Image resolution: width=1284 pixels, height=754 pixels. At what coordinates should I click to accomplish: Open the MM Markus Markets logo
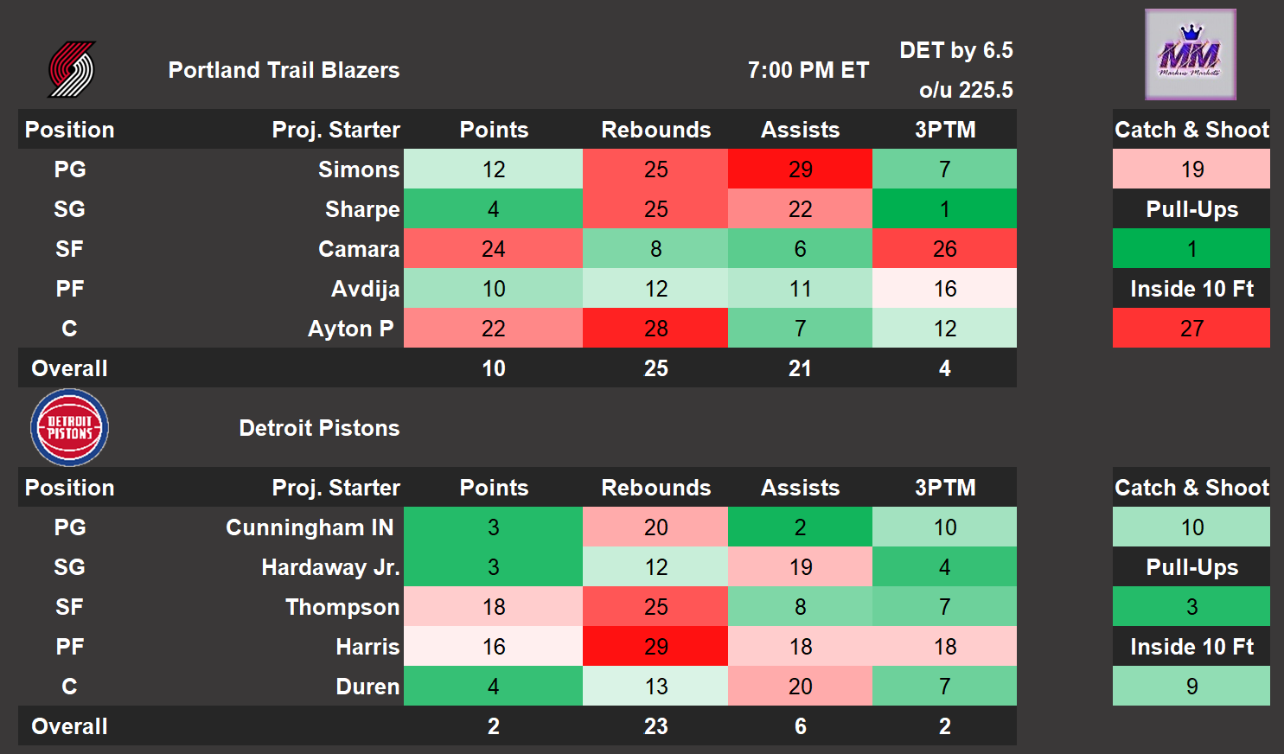pyautogui.click(x=1190, y=54)
